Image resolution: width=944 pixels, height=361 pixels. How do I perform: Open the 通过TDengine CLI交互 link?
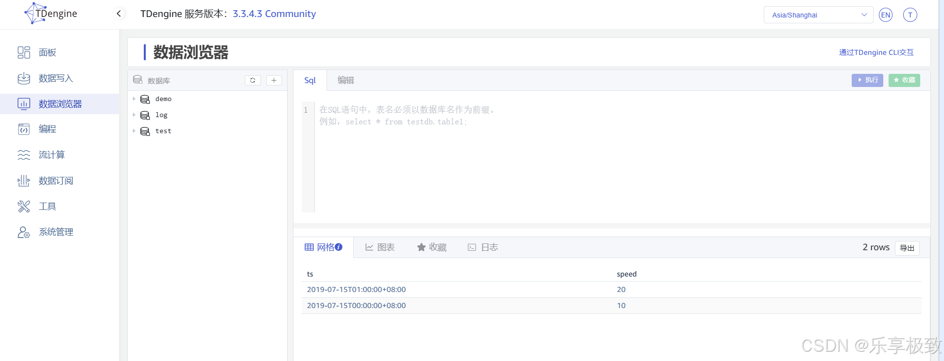876,52
